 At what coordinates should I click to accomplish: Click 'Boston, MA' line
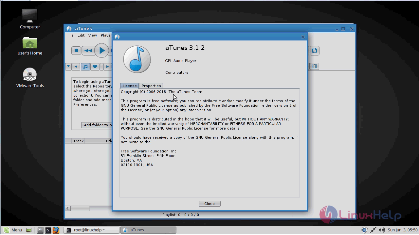131,160
